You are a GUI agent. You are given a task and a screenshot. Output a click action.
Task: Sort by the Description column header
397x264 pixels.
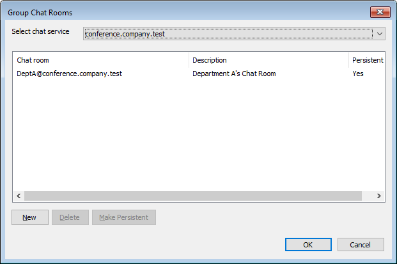point(269,60)
